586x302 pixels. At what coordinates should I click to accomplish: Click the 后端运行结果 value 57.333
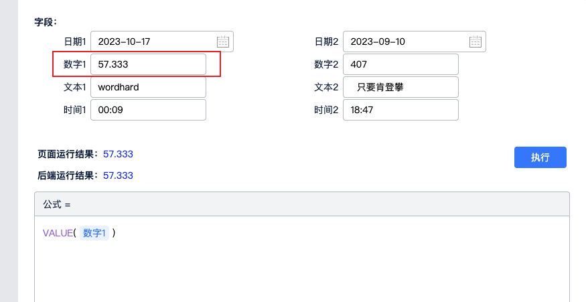[118, 175]
